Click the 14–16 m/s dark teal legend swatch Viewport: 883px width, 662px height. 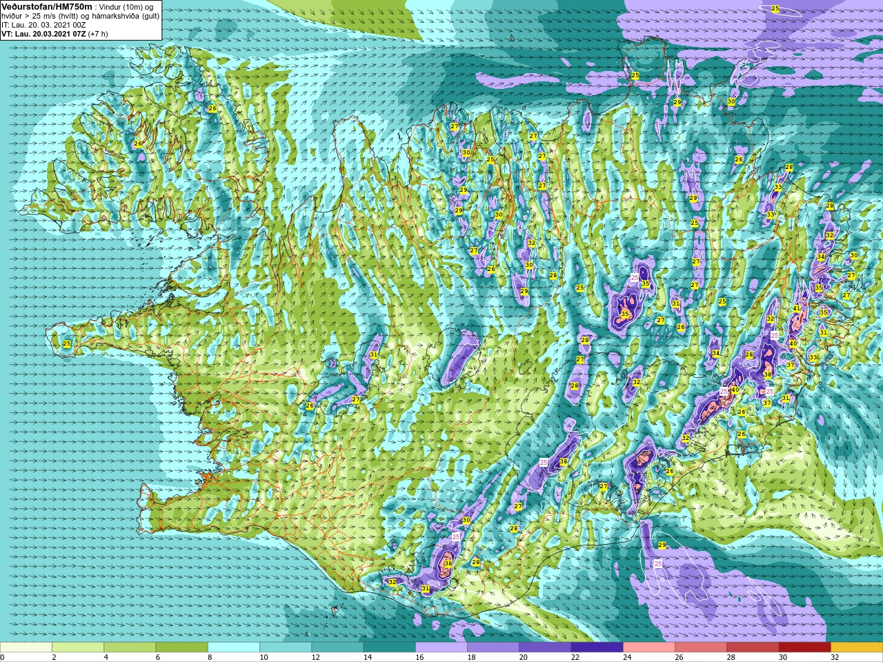point(389,648)
